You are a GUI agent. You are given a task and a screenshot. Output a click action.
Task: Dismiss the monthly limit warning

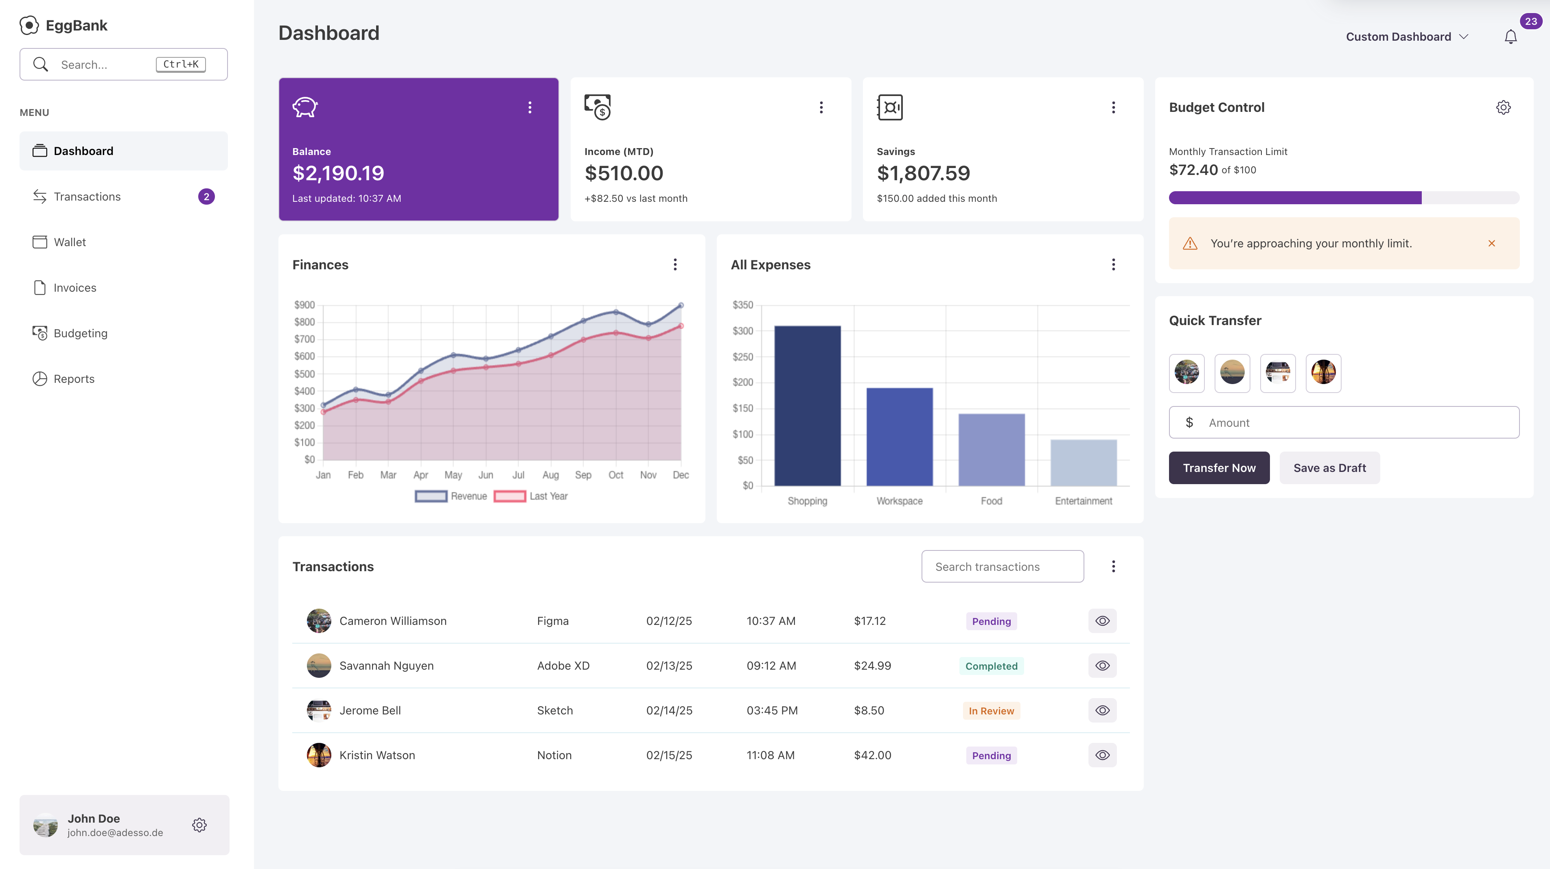tap(1492, 244)
